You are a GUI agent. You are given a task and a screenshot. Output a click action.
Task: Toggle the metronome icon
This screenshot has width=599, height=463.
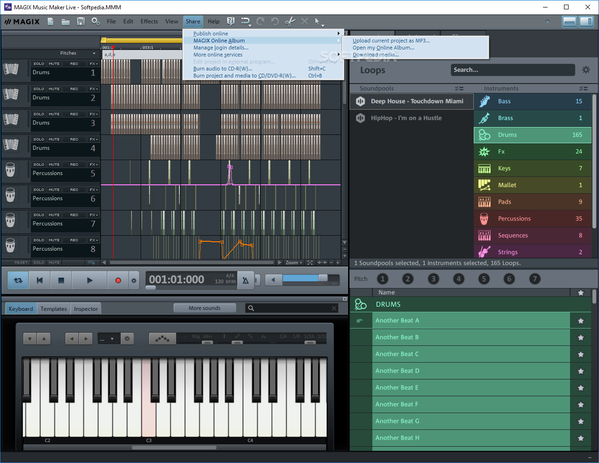[245, 281]
